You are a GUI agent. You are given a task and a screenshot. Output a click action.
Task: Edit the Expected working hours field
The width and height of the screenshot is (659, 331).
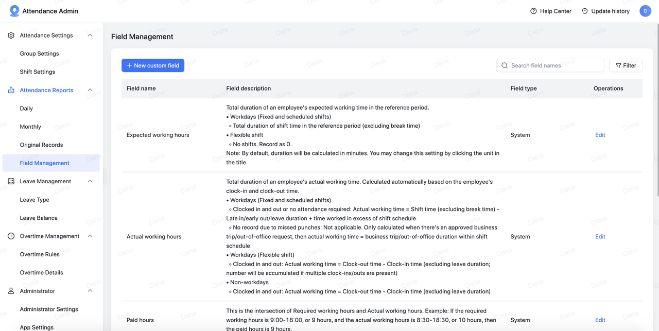600,135
